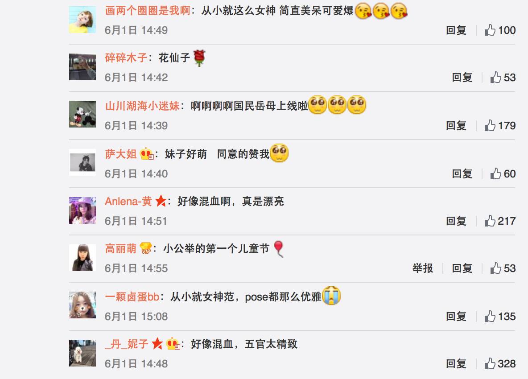This screenshot has width=528, height=379.
Task: Click thumbs-up on 碎碎木子's comment
Action: [x=503, y=78]
